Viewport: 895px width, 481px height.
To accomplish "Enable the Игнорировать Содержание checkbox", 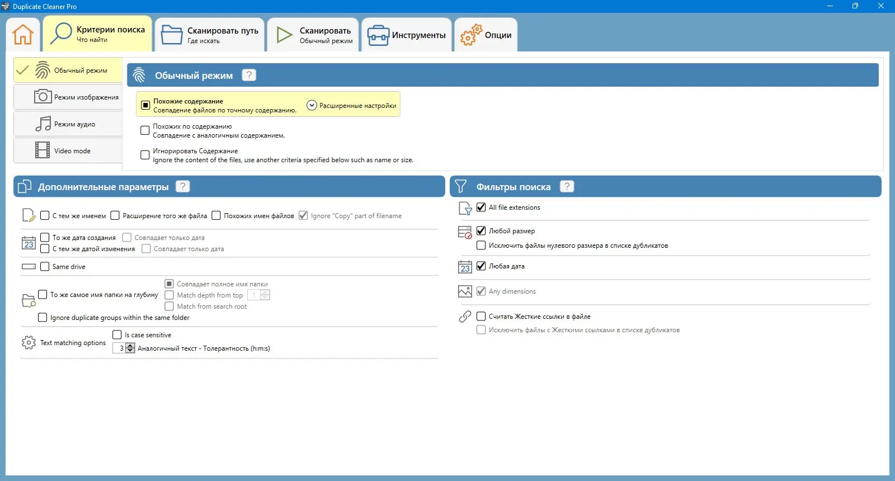I will pos(145,155).
